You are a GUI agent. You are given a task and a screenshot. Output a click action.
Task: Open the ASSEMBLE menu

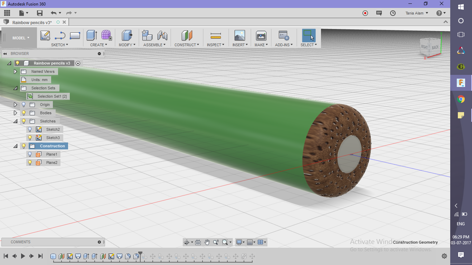[154, 45]
